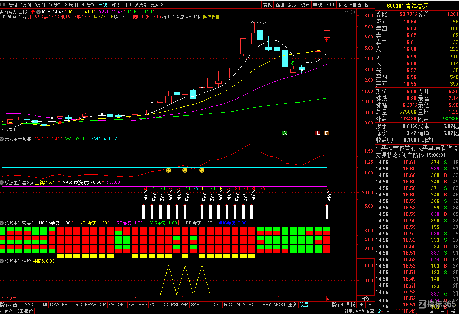Click the first smiley face signal marker
The width and height of the screenshot is (459, 314).
[x=168, y=170]
